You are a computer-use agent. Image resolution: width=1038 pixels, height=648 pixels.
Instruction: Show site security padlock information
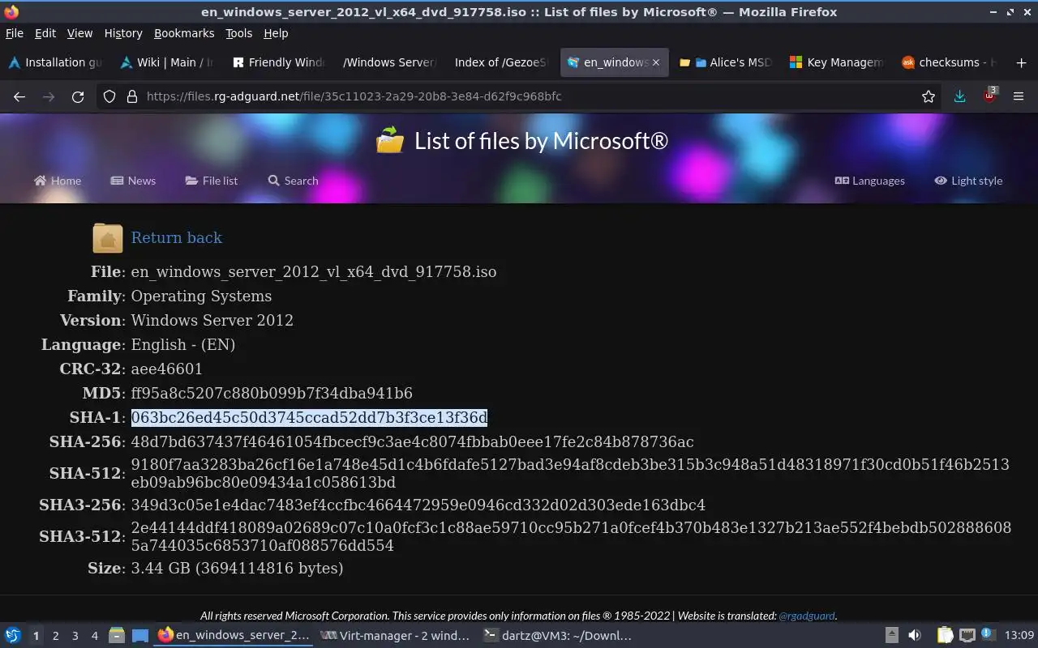132,96
